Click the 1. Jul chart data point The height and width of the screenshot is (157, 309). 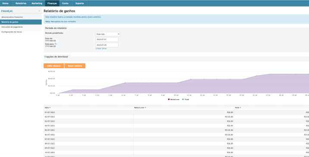point(59,93)
